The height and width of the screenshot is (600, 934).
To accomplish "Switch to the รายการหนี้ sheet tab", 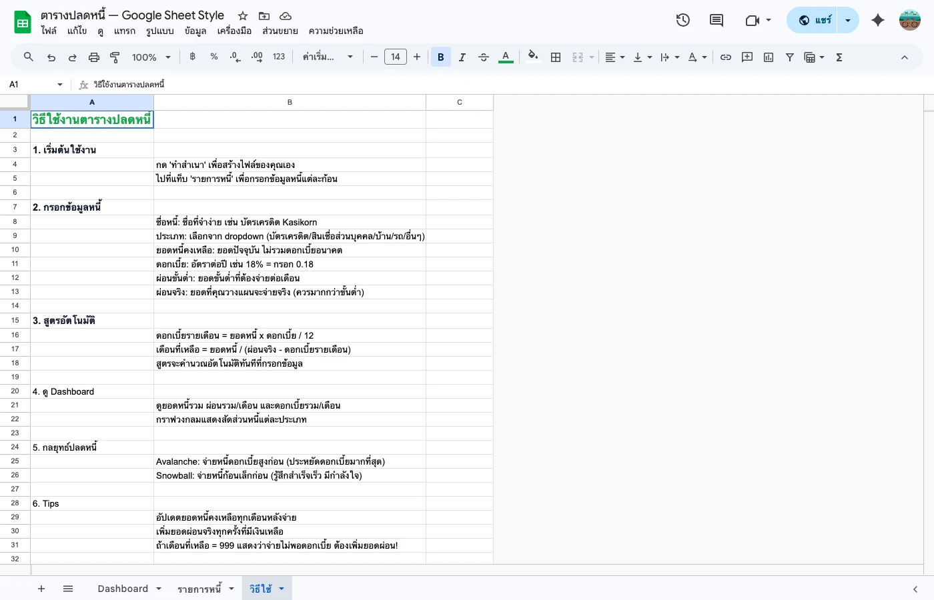I will (200, 589).
